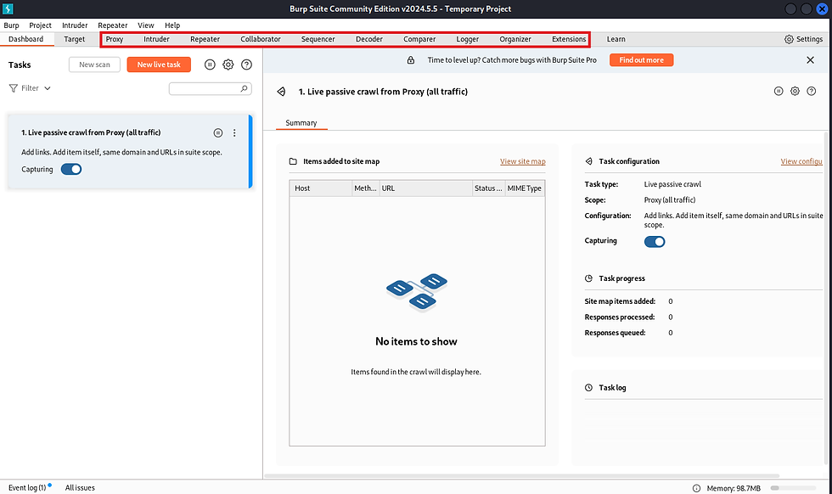This screenshot has width=832, height=494.
Task: Open the Intruder menu in menu bar
Action: coord(75,25)
